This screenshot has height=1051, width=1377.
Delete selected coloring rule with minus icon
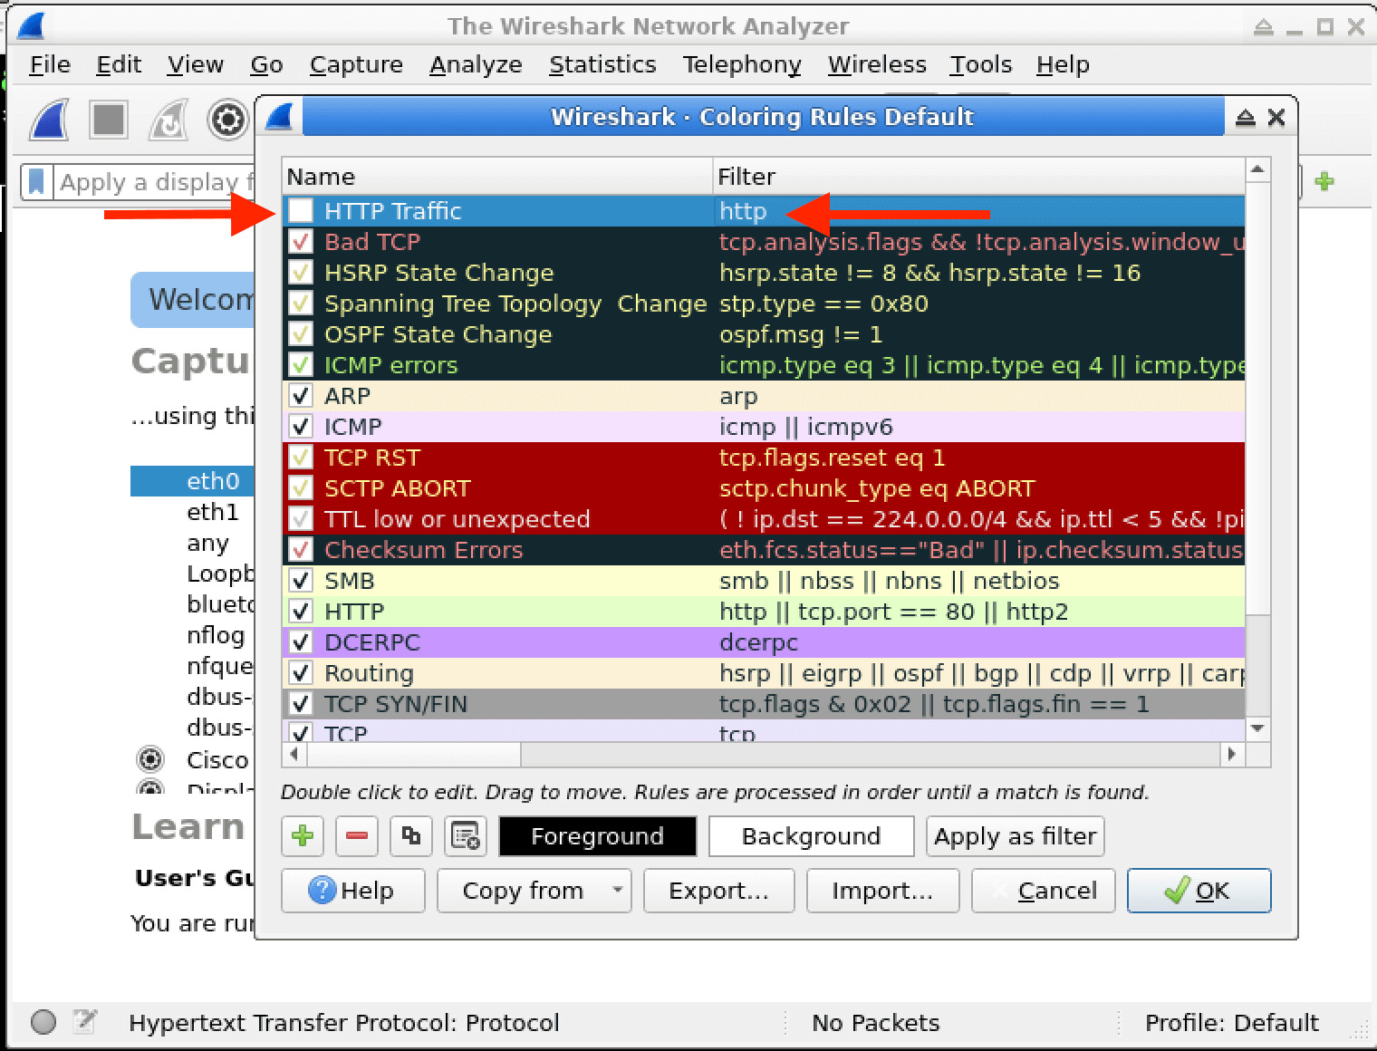click(356, 836)
